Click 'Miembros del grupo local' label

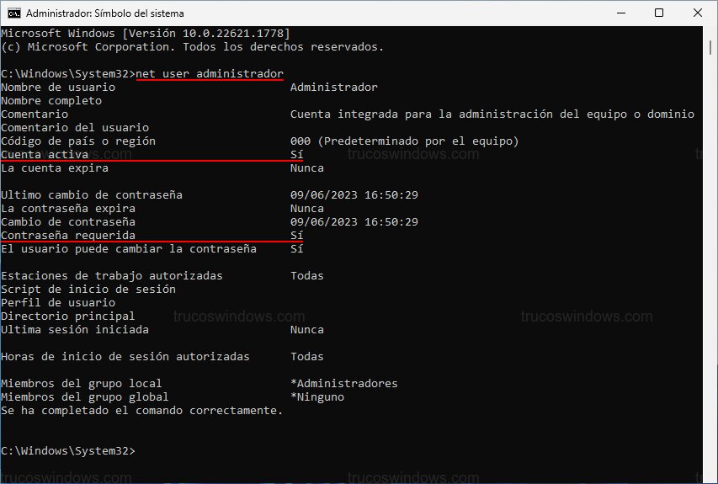click(x=82, y=384)
